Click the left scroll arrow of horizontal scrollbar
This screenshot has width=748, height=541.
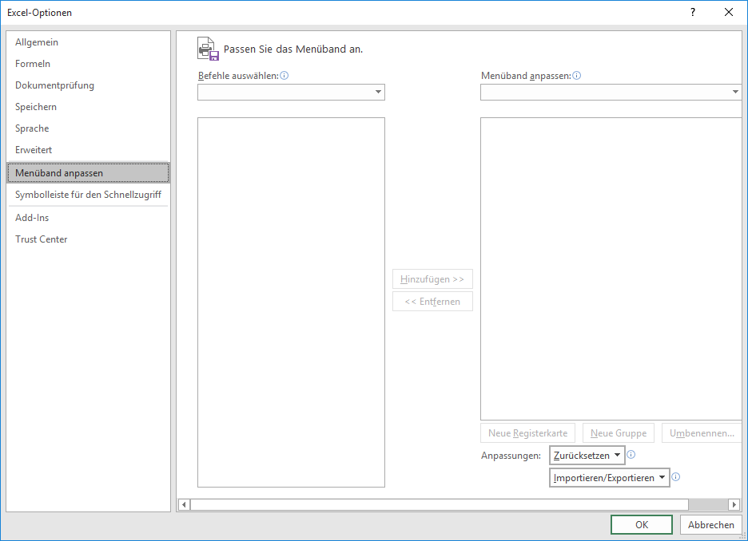coord(184,504)
